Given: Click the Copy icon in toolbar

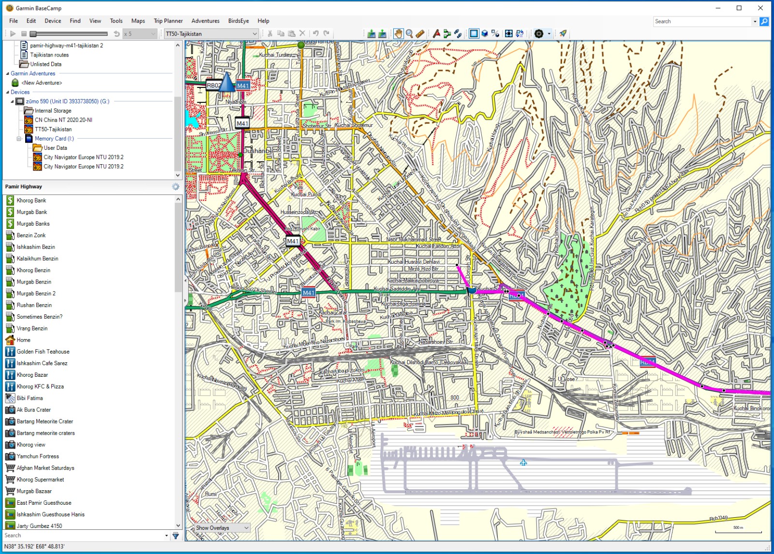Looking at the screenshot, I should [x=281, y=33].
